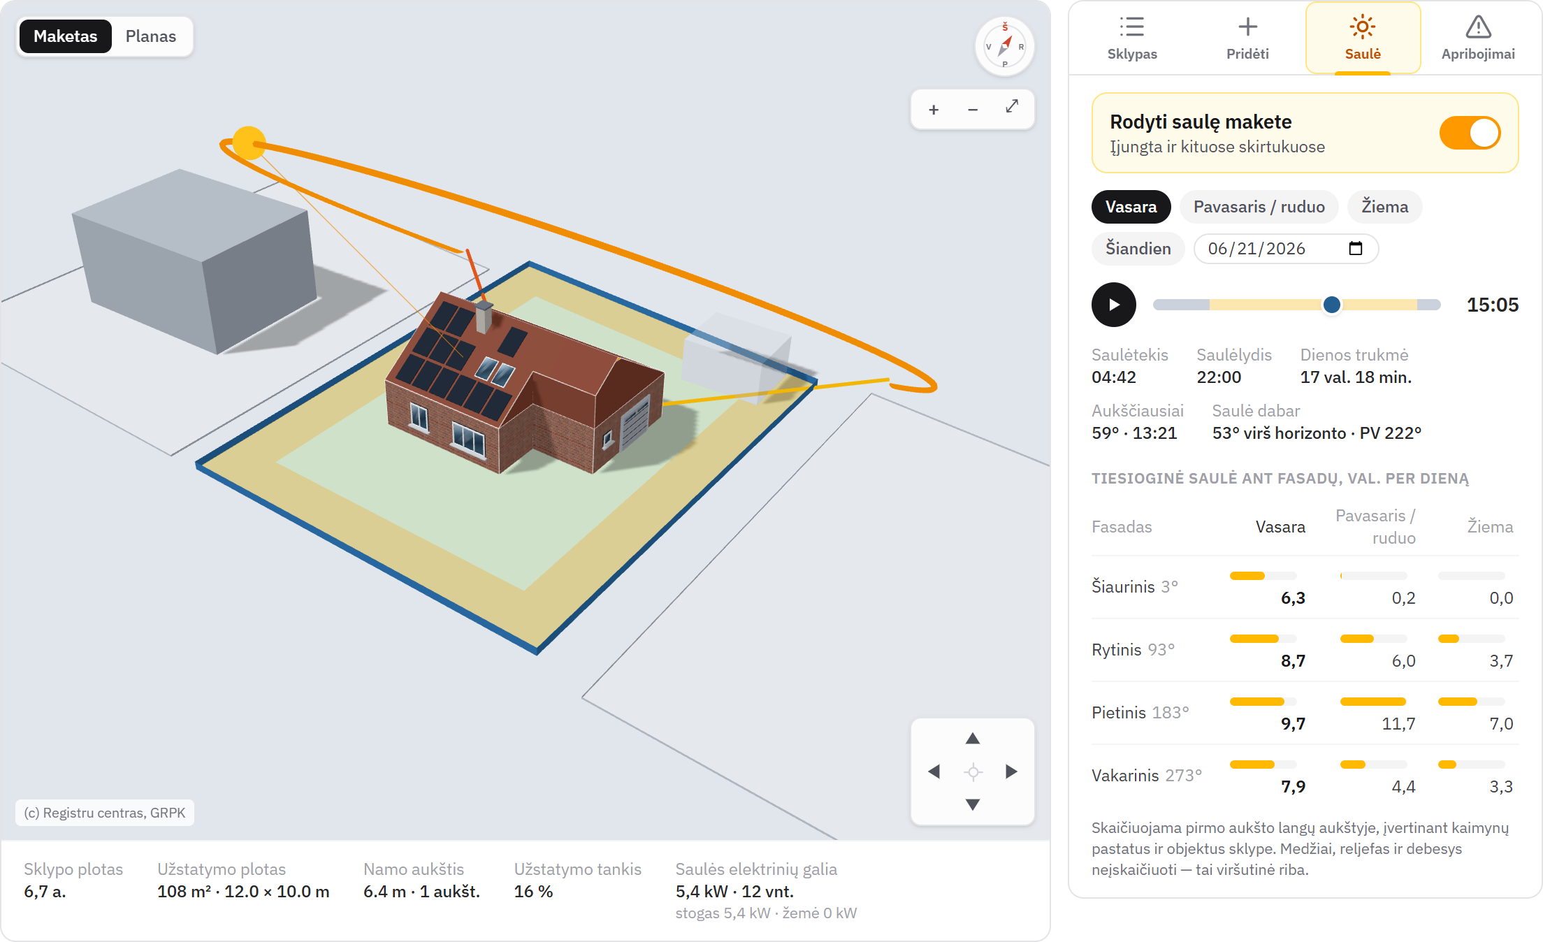
Task: Click the (c) Registru centras, GRPK attribution
Action: click(x=105, y=813)
